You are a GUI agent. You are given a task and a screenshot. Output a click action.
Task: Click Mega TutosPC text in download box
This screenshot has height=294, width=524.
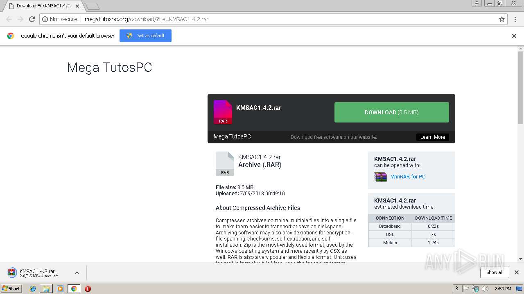pos(232,137)
